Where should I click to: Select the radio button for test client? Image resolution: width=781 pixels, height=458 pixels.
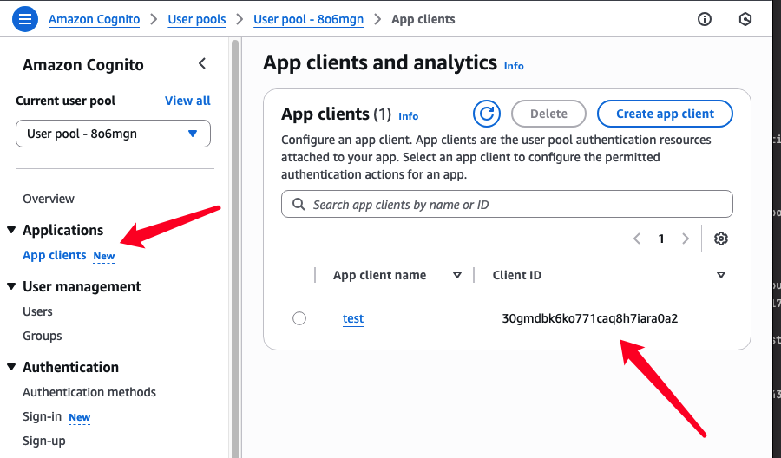click(x=299, y=318)
